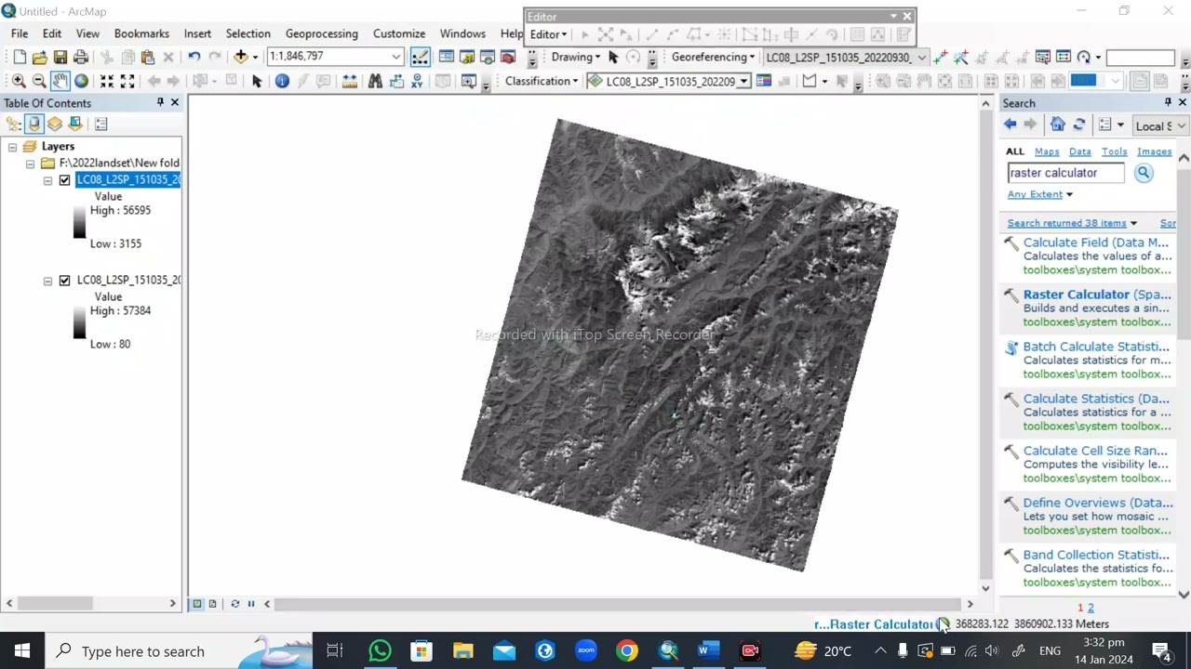Click the Add Control Points georeferencing icon
1191x669 pixels.
942,58
